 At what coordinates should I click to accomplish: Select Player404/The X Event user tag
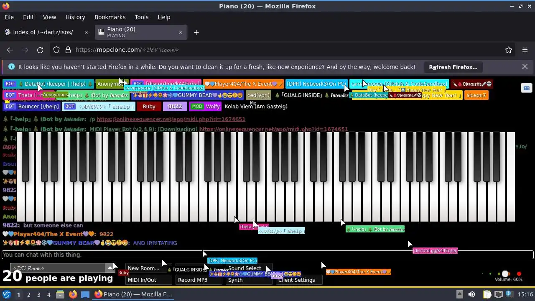243,84
